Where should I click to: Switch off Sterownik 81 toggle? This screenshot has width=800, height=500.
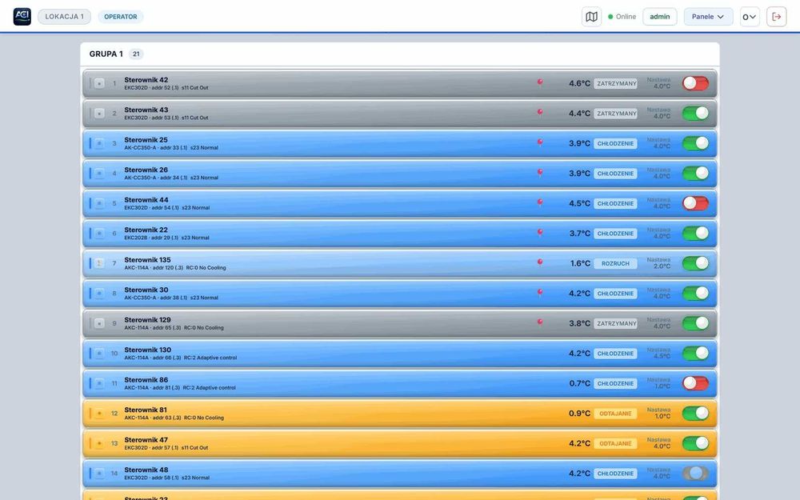(x=695, y=414)
